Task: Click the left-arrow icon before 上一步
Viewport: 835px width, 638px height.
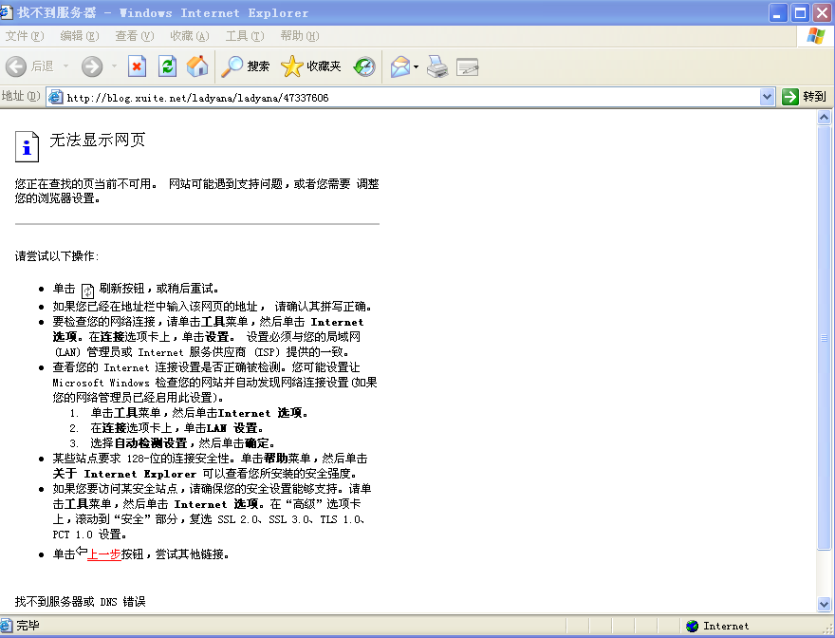Action: tap(81, 551)
